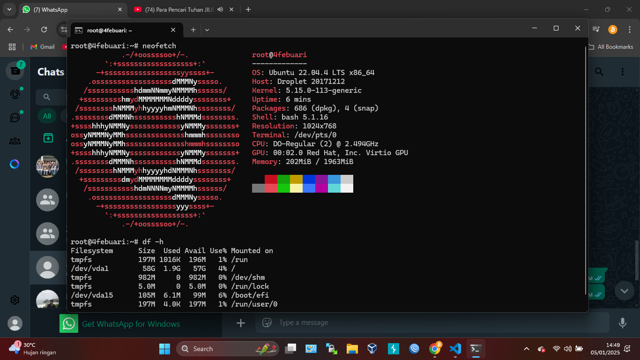Open File Explorer from taskbar
The image size is (640, 360).
(352, 349)
